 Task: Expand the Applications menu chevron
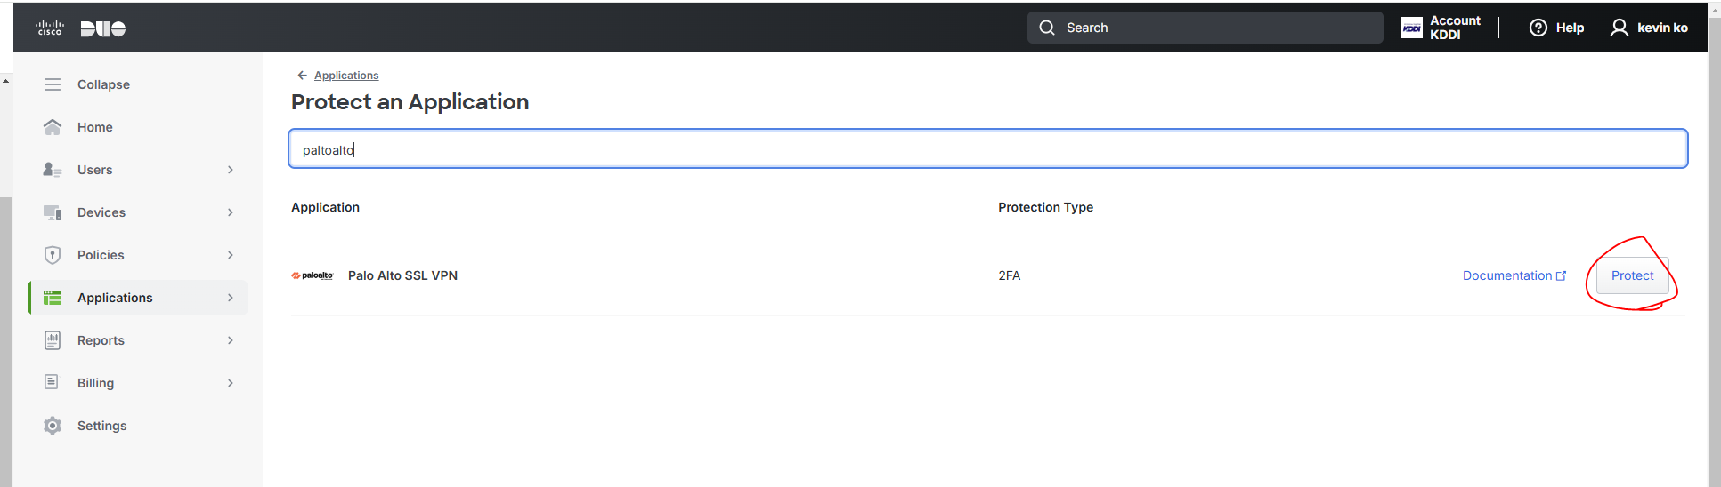click(x=231, y=298)
